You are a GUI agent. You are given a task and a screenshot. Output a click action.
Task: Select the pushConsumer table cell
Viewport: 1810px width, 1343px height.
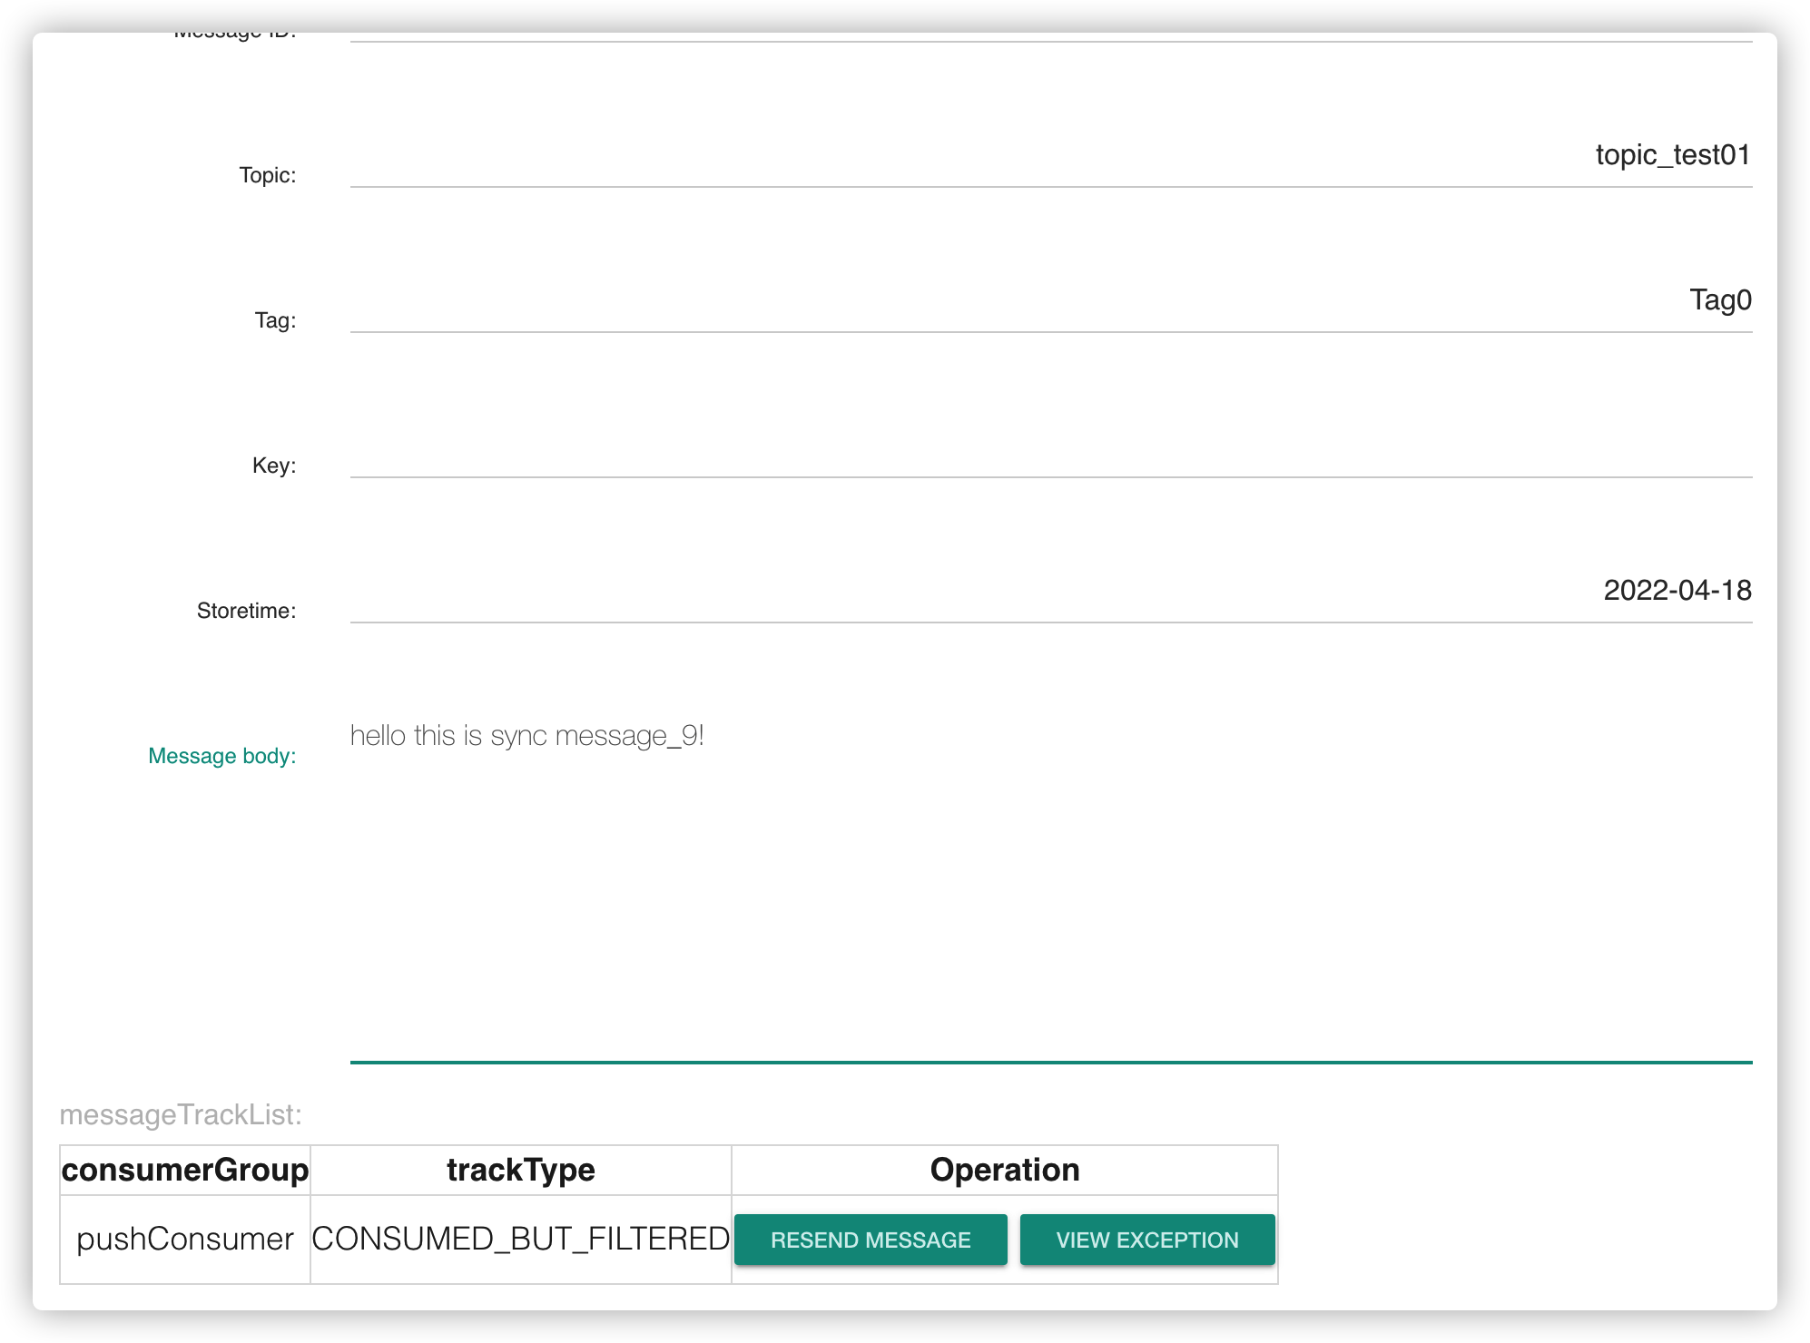coord(185,1239)
